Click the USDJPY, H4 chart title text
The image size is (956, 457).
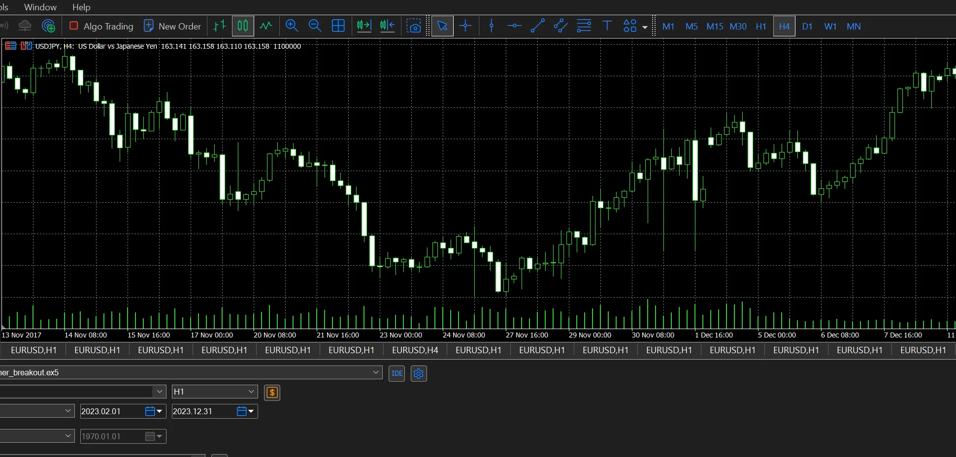pos(55,46)
